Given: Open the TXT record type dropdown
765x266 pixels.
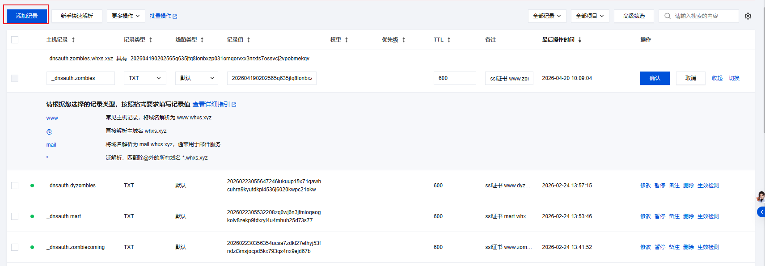Looking at the screenshot, I should [145, 78].
